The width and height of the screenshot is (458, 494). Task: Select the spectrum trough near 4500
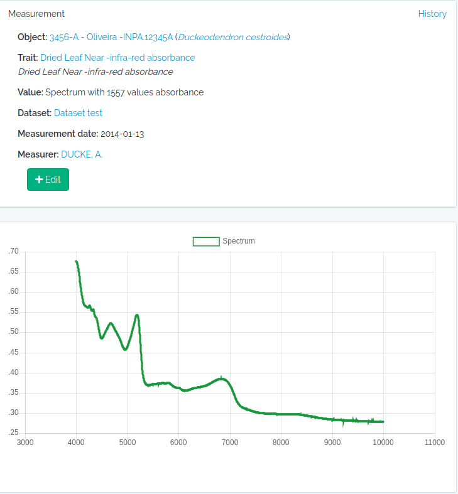click(102, 338)
